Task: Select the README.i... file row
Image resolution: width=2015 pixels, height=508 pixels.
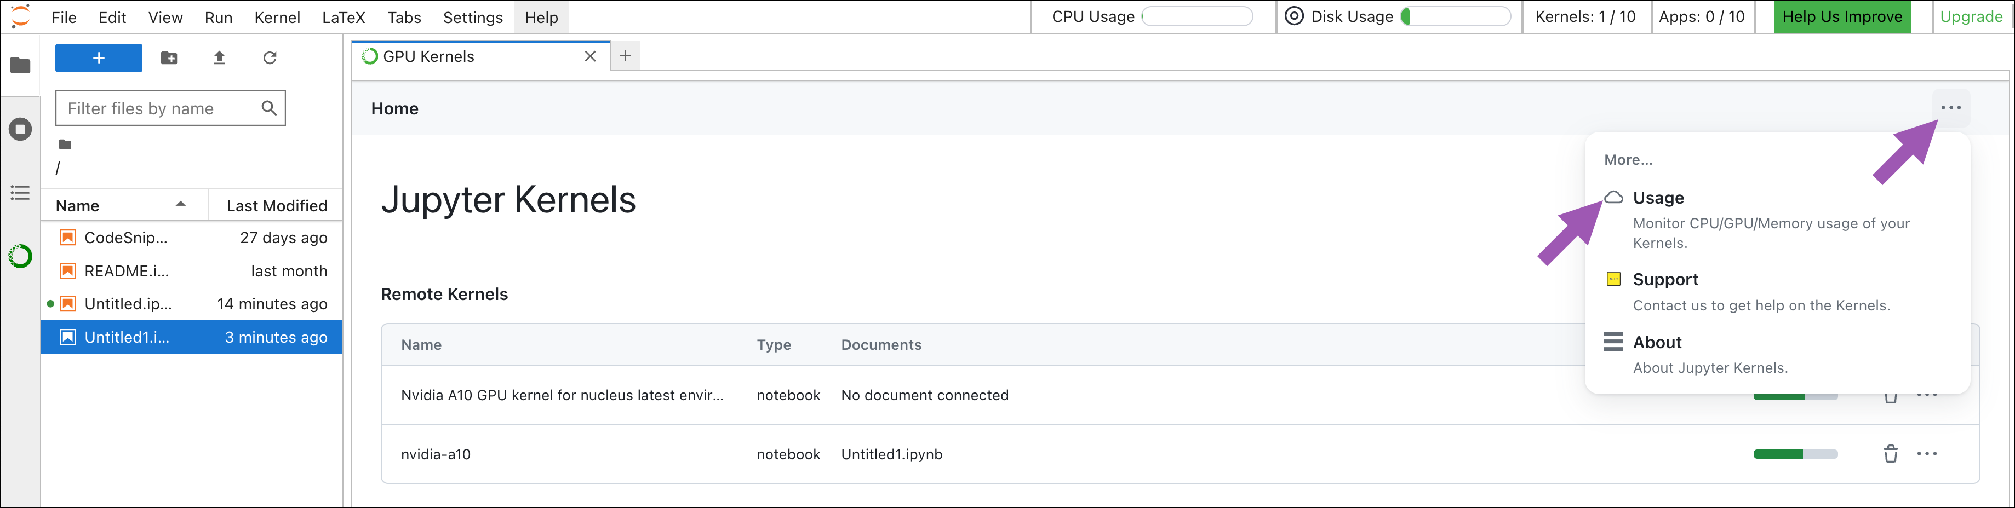Action: point(192,271)
